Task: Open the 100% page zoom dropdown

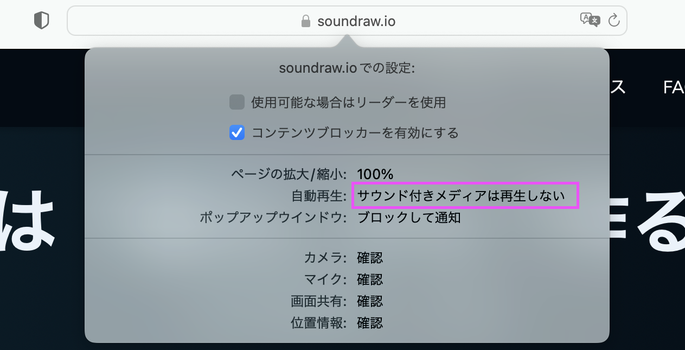Action: coord(375,174)
